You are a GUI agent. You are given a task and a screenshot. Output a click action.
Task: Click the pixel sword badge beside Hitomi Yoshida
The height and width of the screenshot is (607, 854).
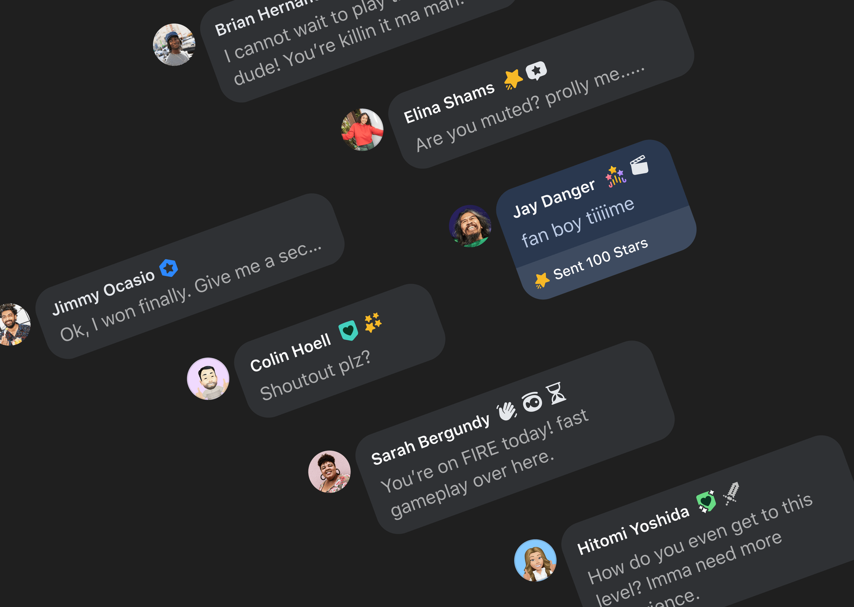731,494
